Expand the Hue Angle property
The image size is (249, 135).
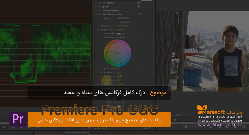coord(101,68)
